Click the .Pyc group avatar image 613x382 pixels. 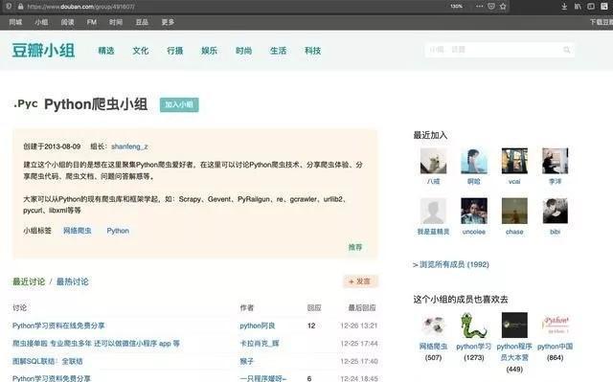26,104
